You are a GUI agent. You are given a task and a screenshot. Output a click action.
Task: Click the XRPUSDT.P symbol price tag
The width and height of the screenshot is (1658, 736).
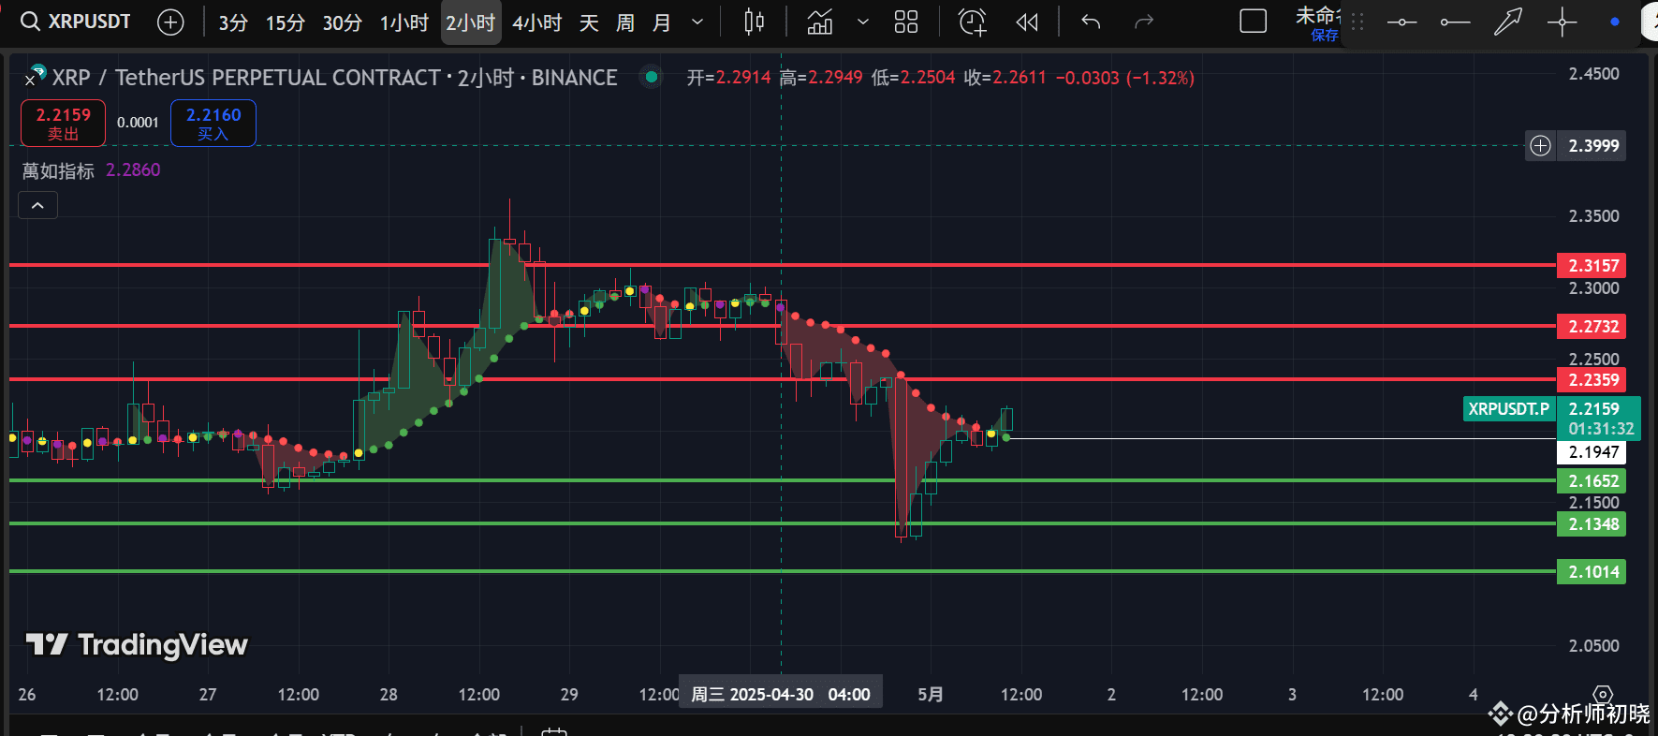(1508, 409)
